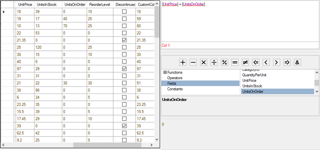Sort by UnitPrice column header
320x150 pixels.
[25, 5]
